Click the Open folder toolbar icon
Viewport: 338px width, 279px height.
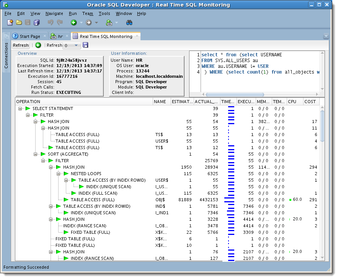pos(19,23)
